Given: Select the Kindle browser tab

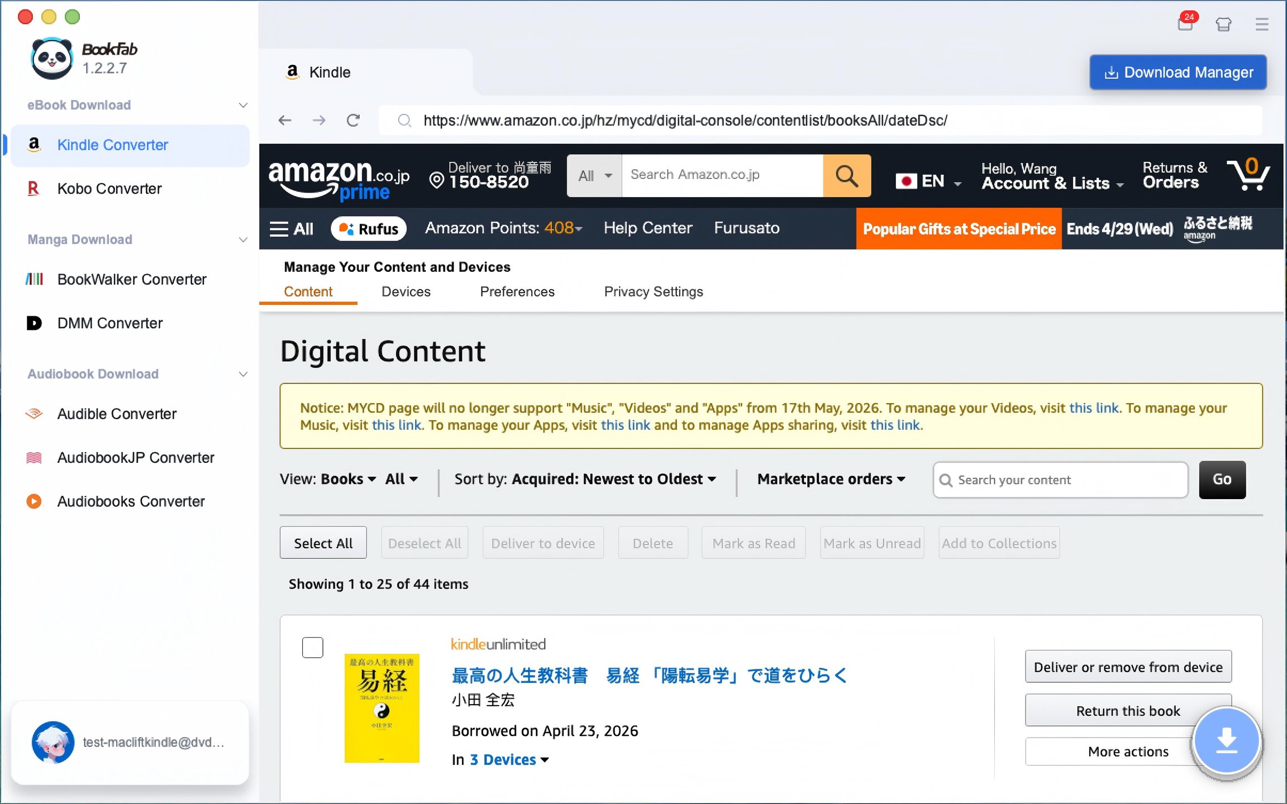Looking at the screenshot, I should pos(366,72).
